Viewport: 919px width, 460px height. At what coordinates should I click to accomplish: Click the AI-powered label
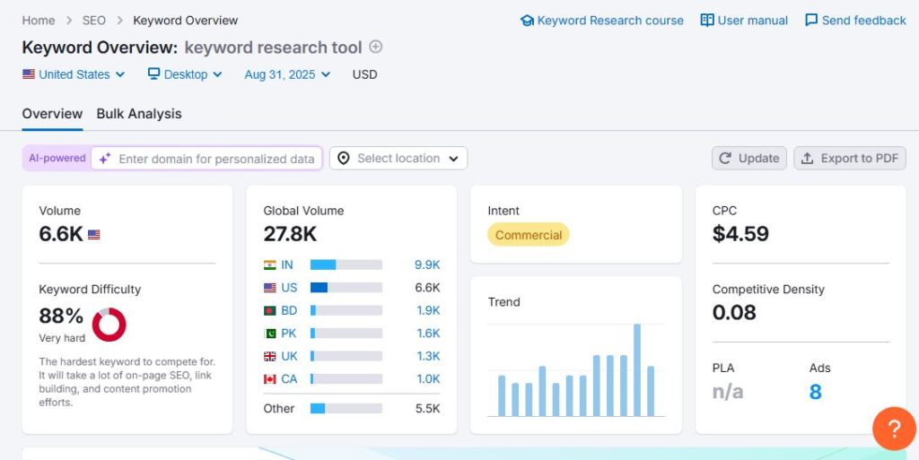pos(57,159)
